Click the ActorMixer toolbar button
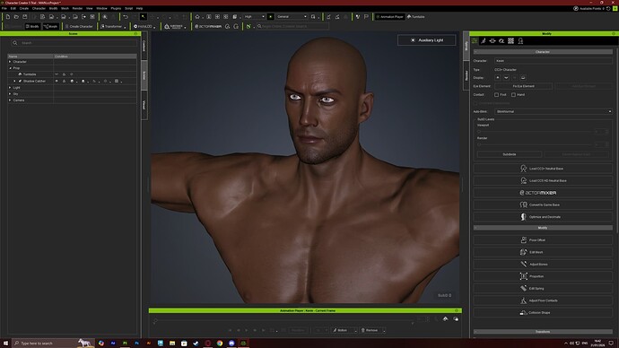This screenshot has width=619, height=348. point(208,26)
